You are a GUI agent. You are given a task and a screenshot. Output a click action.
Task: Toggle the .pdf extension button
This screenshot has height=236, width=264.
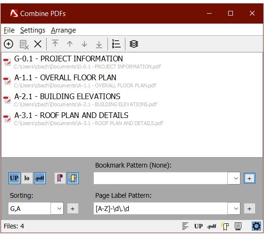point(40,178)
